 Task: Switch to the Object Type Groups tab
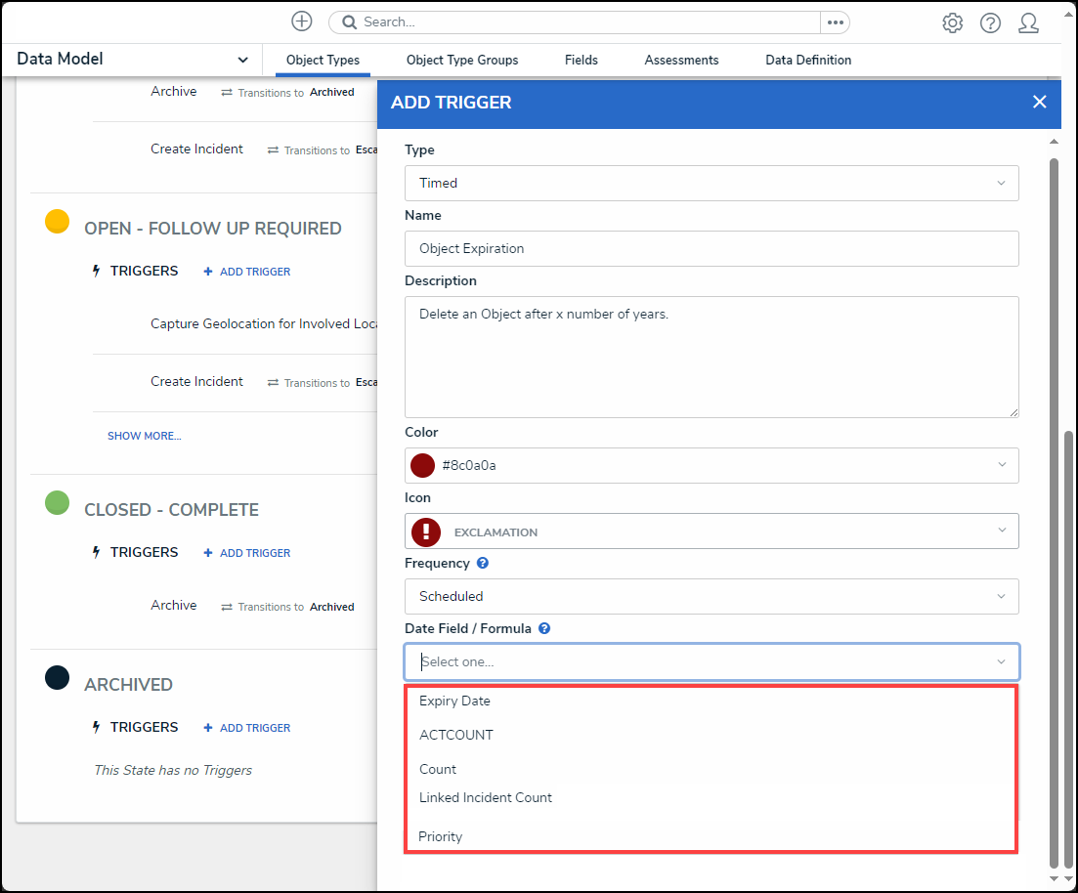[x=462, y=61]
